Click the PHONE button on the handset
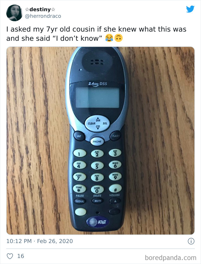The image size is (201, 264). [97, 141]
